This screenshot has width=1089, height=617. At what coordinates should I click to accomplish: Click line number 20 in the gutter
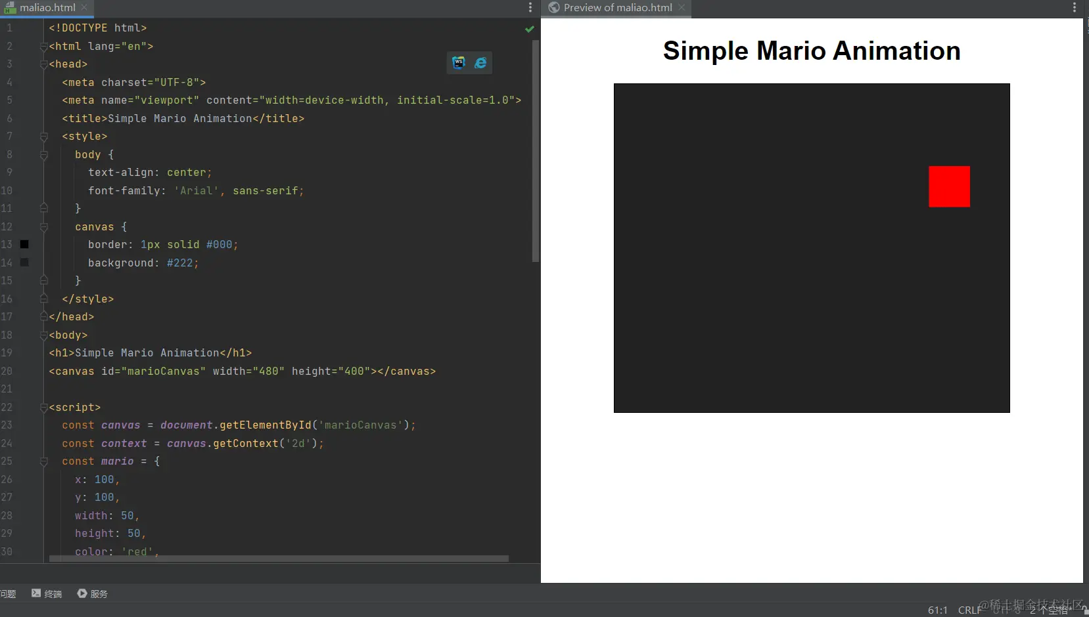tap(7, 372)
